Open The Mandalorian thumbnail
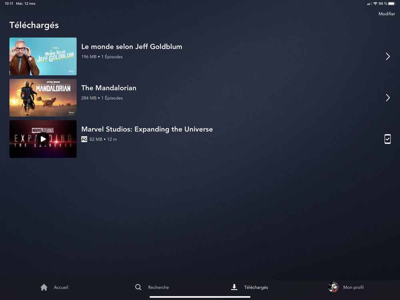 (43, 98)
